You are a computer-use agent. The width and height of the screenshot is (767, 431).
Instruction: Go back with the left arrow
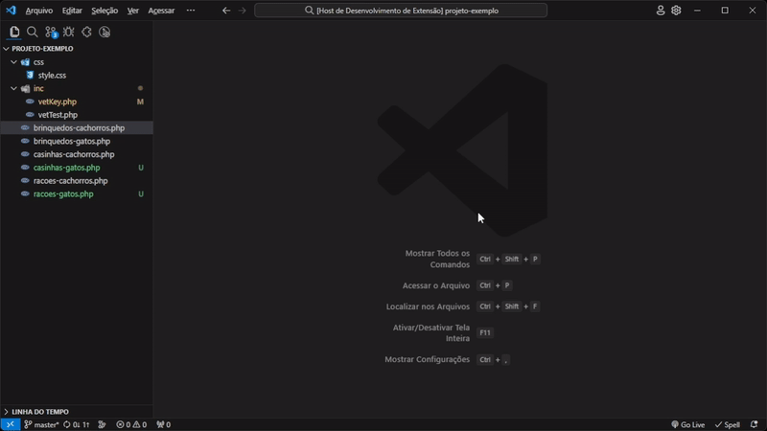pos(226,11)
